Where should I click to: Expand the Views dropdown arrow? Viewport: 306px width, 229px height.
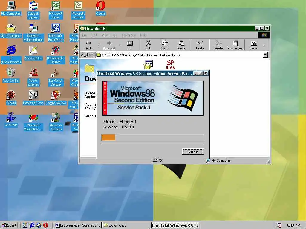[x=264, y=45]
